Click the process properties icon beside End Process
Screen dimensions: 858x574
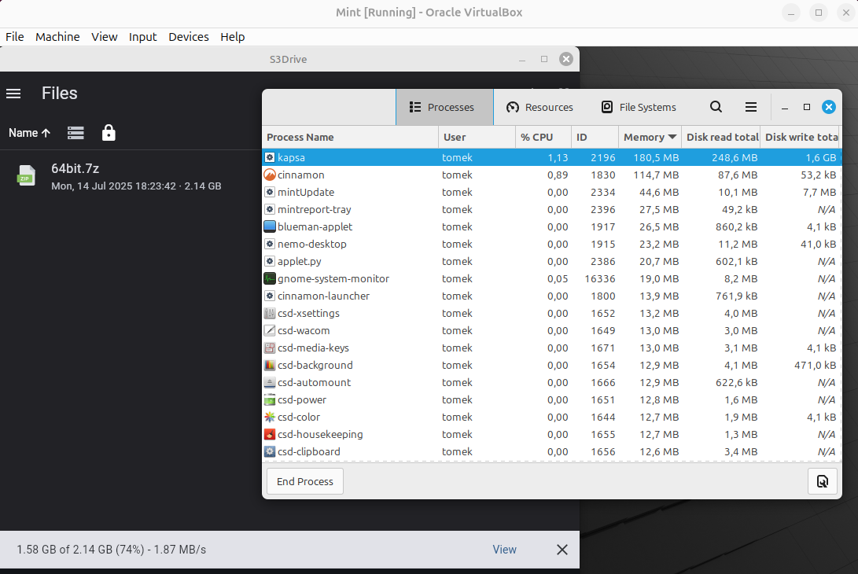[x=823, y=481]
